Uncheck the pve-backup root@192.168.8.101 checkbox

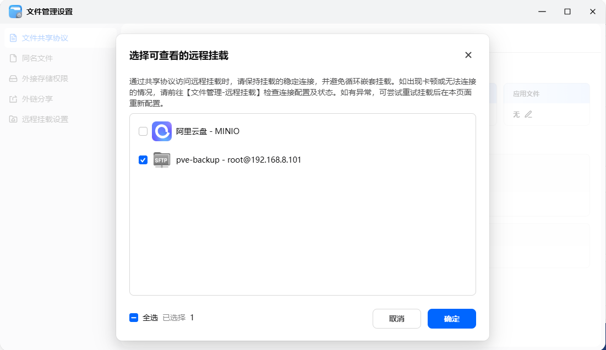click(x=143, y=160)
